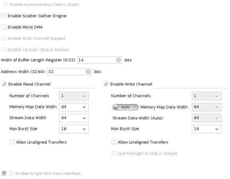Viewport: 230px width, 179px height.
Task: Open Read Channel Max Burst Size dropdown
Action: coord(74,129)
